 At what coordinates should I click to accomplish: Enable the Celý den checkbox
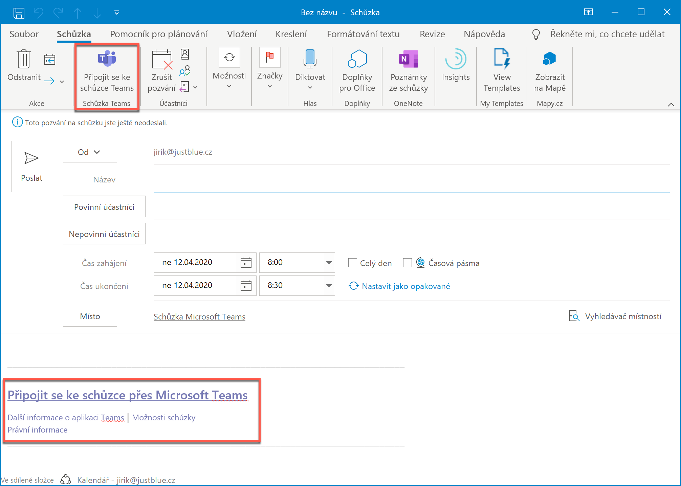[352, 263]
